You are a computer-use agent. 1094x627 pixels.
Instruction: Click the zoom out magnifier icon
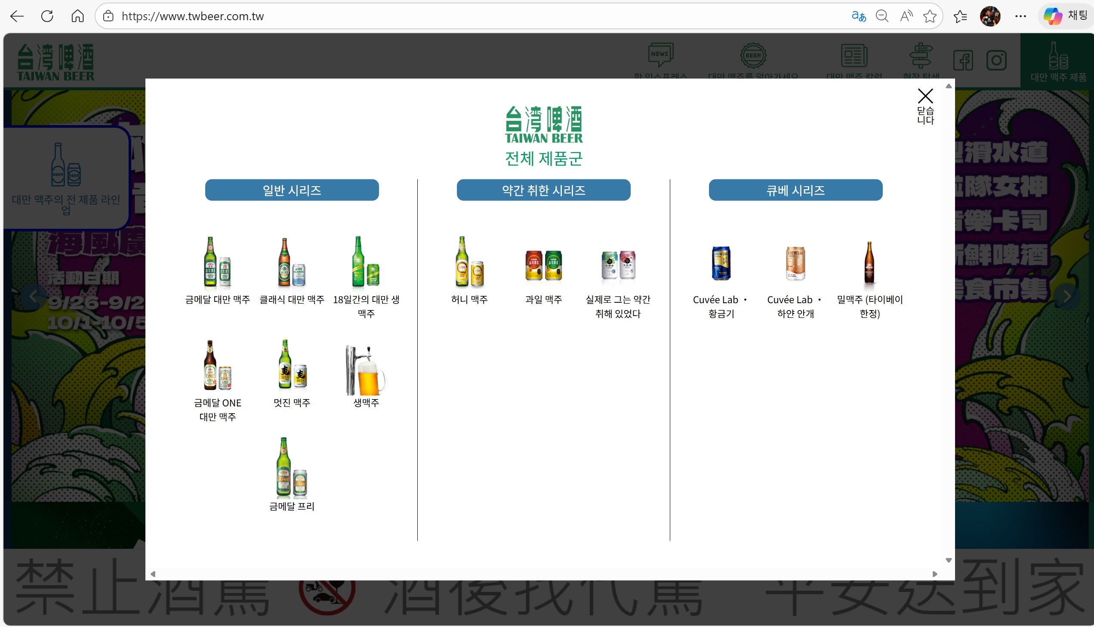point(882,16)
